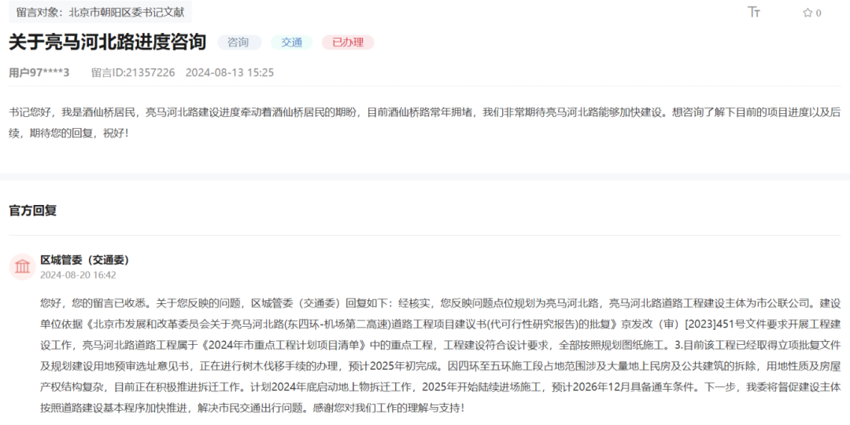Click the text 2024年市重点工程计划项目清单
The width and height of the screenshot is (850, 425).
coord(285,346)
